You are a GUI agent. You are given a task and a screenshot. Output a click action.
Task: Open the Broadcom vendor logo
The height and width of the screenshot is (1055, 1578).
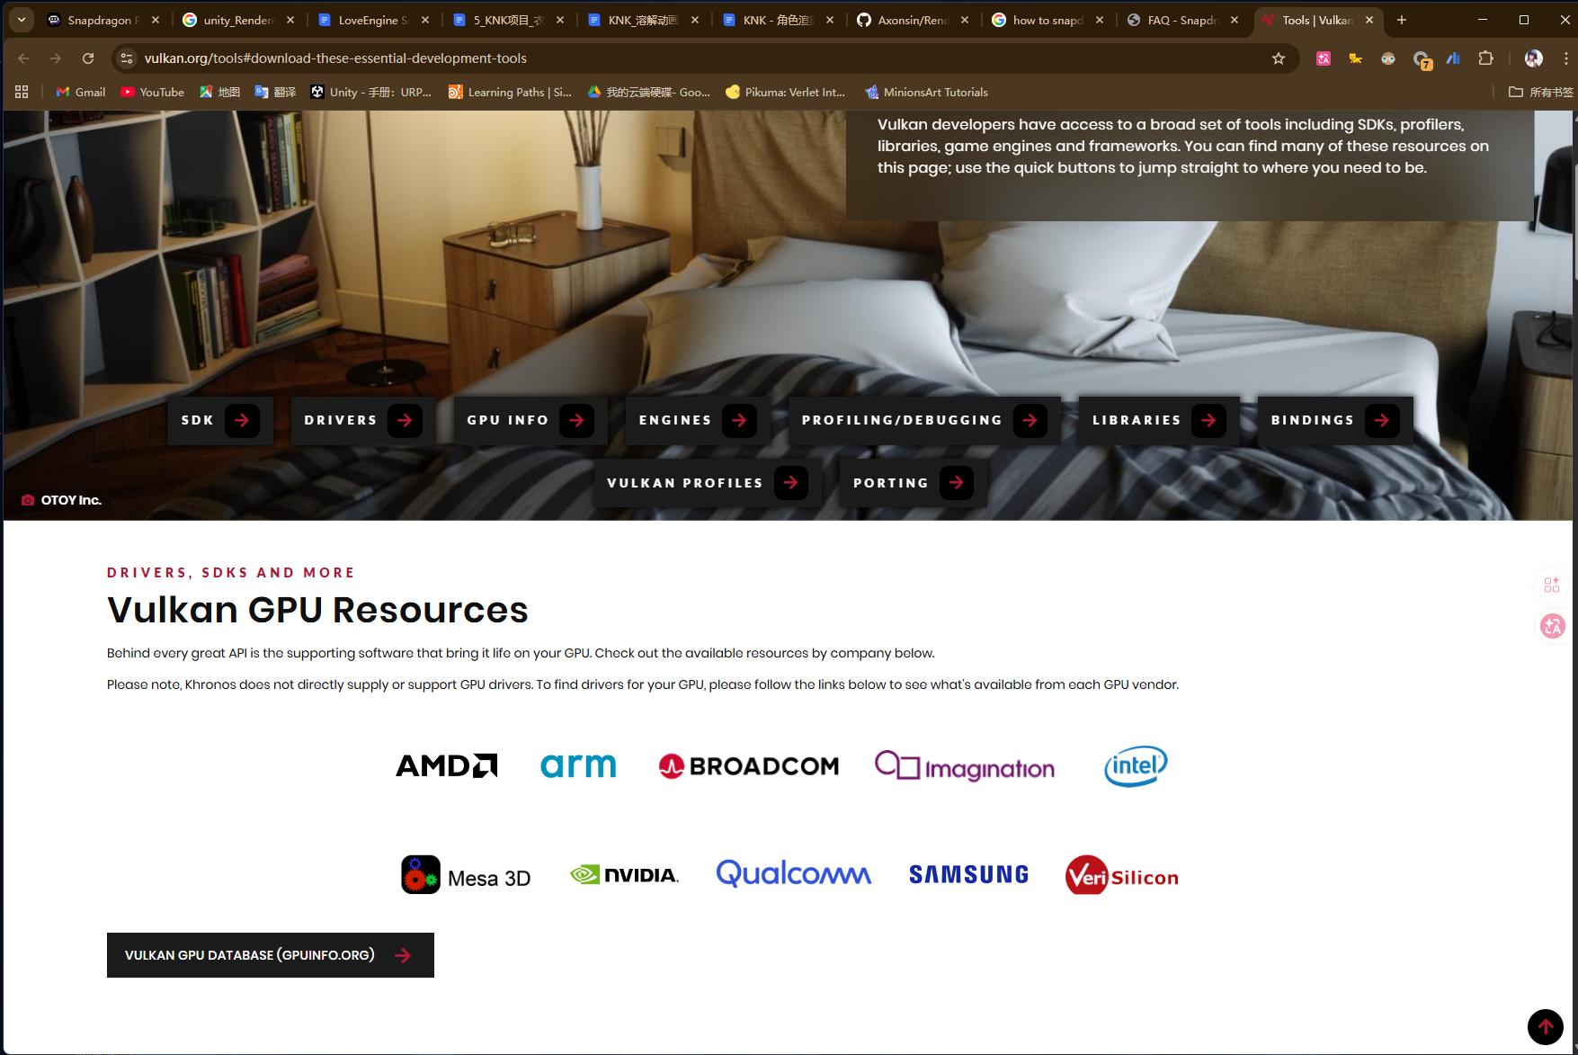tap(749, 765)
